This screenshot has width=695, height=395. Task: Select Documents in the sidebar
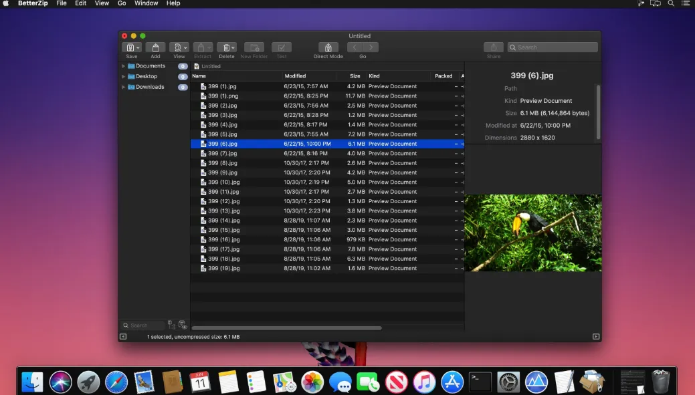[151, 66]
